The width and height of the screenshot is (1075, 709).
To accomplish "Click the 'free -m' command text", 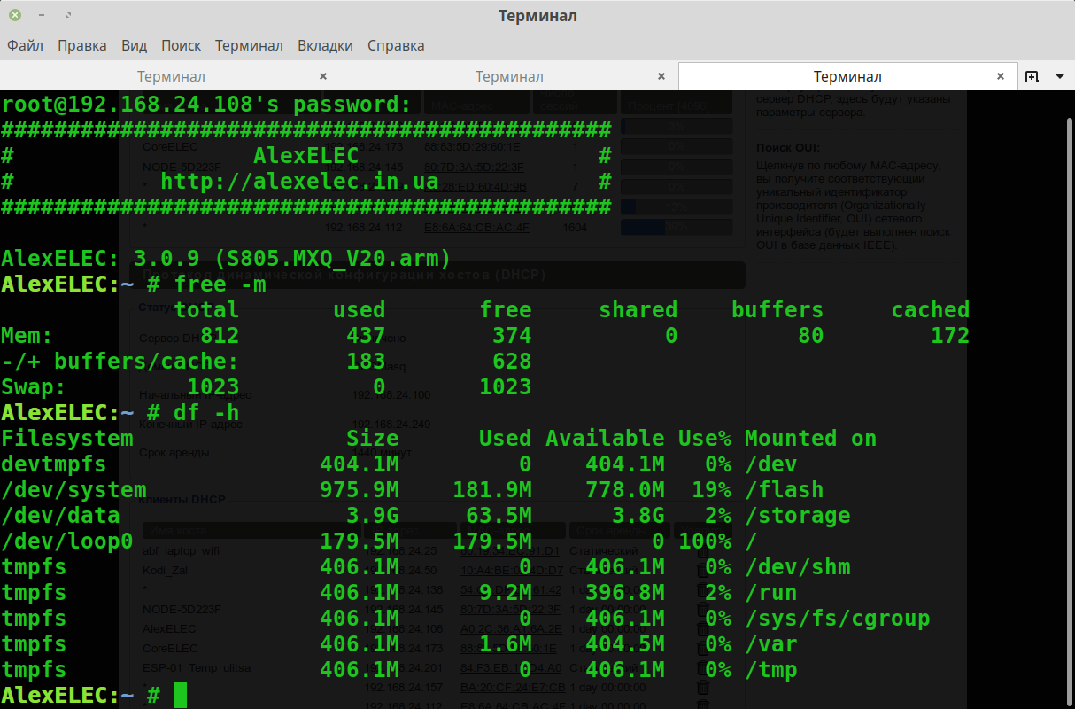I will pos(220,284).
